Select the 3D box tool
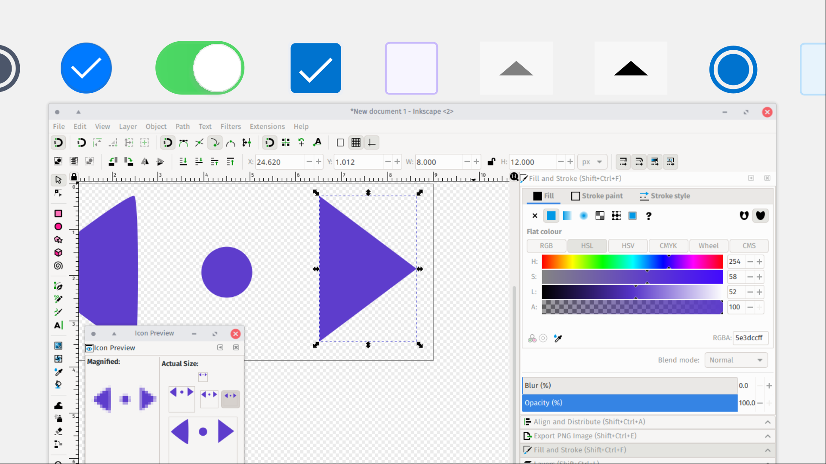This screenshot has width=826, height=464. pos(58,253)
